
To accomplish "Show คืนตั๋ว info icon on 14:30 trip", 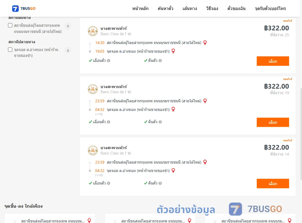I will coord(160,61).
